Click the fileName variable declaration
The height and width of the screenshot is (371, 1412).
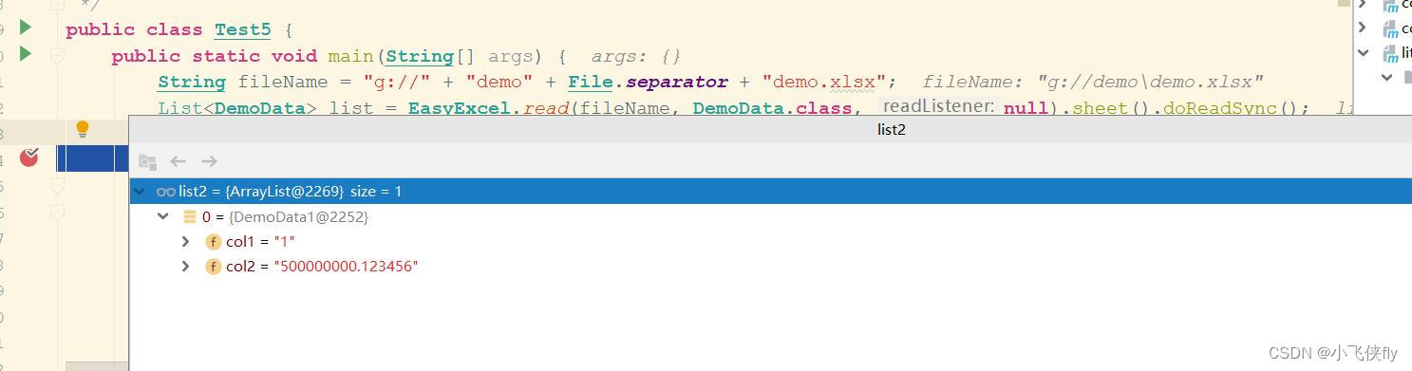[x=283, y=82]
